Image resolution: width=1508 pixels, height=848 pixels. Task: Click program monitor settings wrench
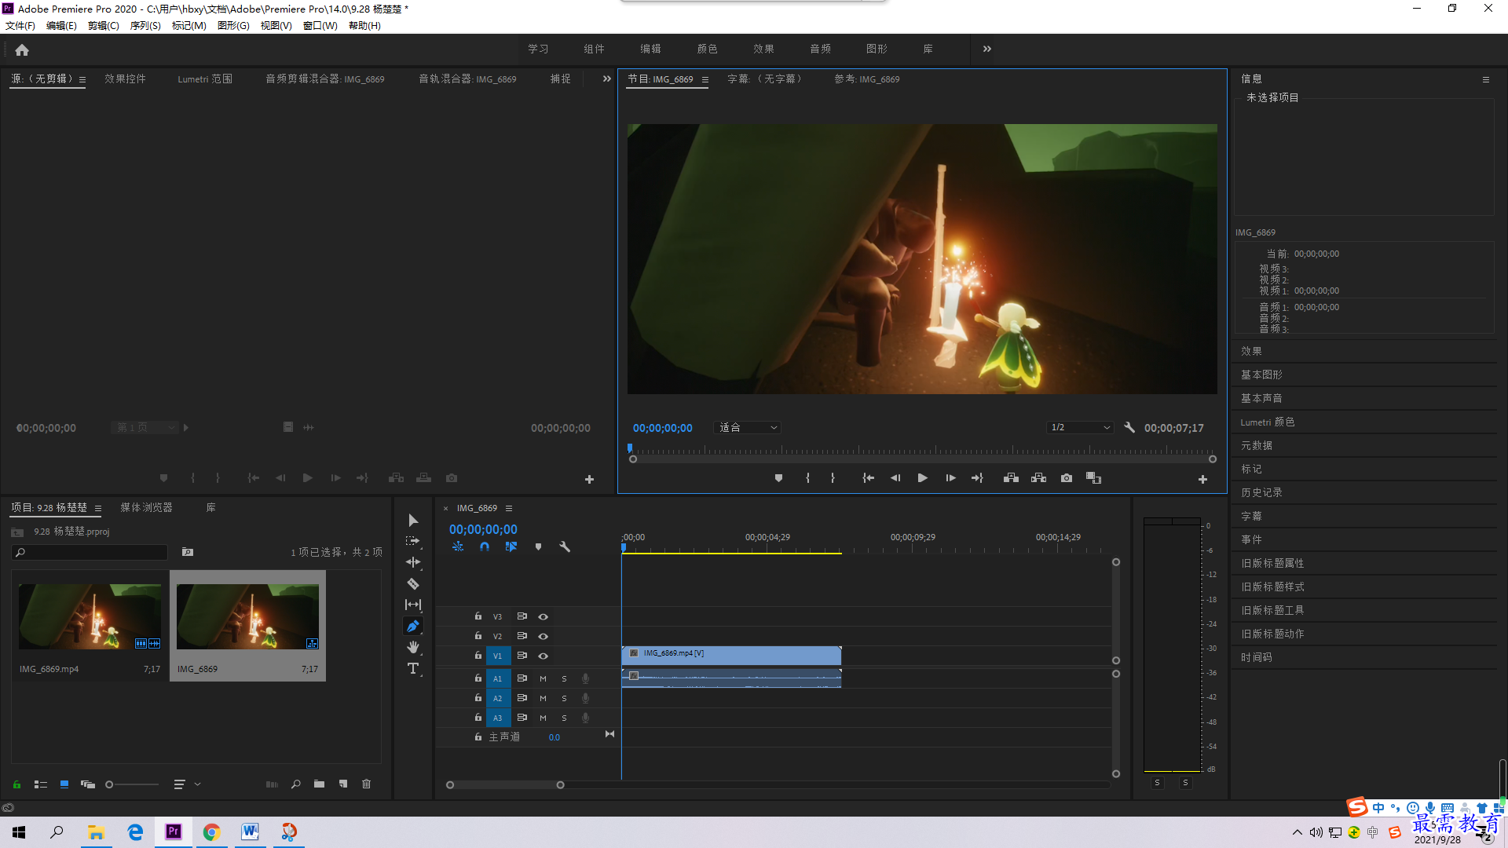1129,427
